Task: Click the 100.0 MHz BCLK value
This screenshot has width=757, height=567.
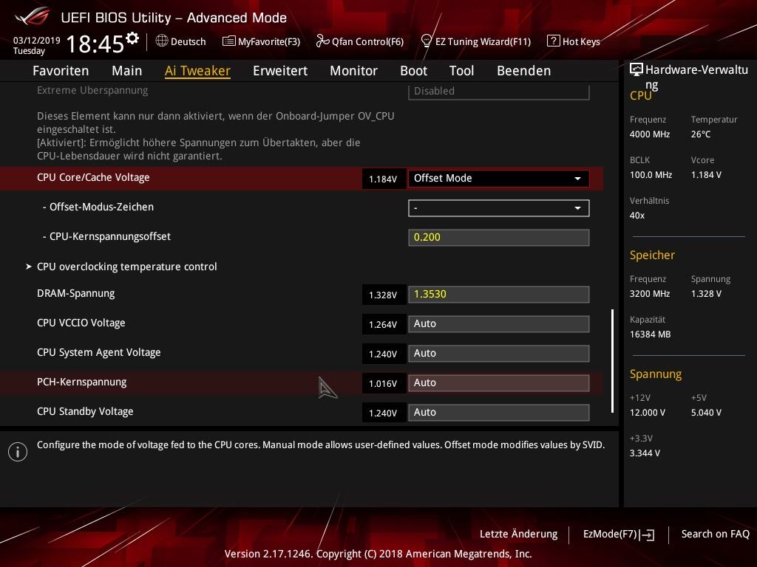Action: click(x=651, y=175)
